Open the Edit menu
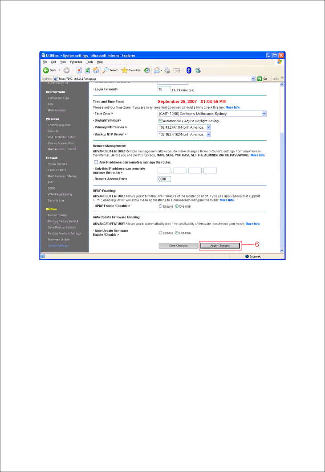This screenshot has width=325, height=472. coord(53,62)
